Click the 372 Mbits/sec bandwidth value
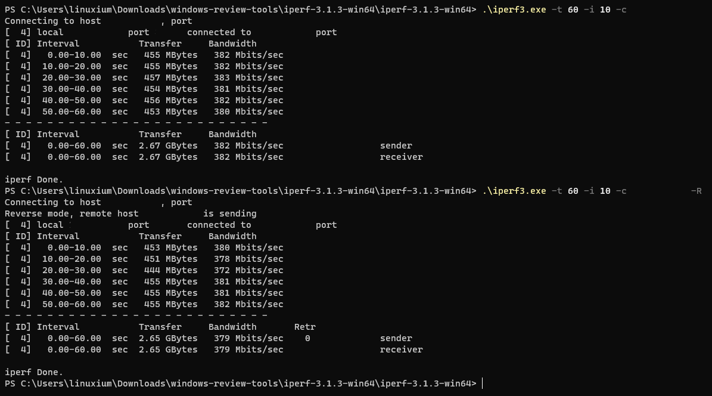712x396 pixels. (248, 270)
